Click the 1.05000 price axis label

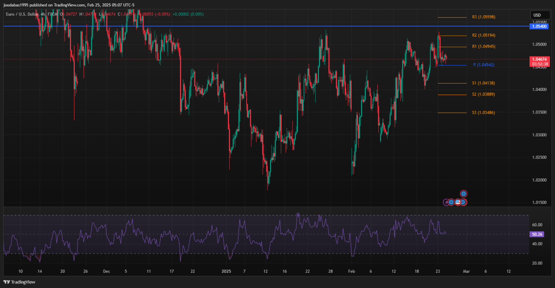539,44
